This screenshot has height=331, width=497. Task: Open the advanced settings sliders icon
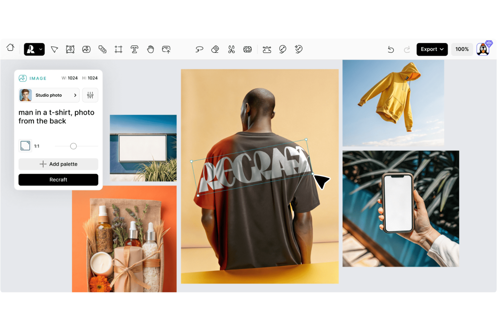tap(90, 95)
